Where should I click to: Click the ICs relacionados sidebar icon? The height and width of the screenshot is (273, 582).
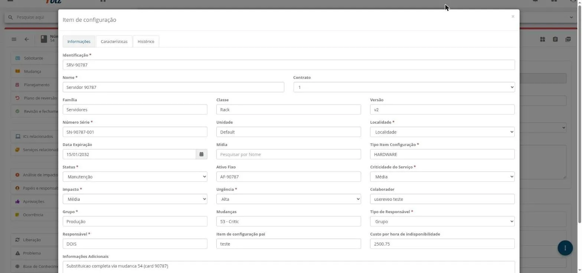click(x=17, y=136)
